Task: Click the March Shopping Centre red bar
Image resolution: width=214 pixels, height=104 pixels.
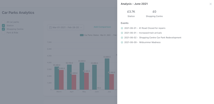Action: [61, 80]
